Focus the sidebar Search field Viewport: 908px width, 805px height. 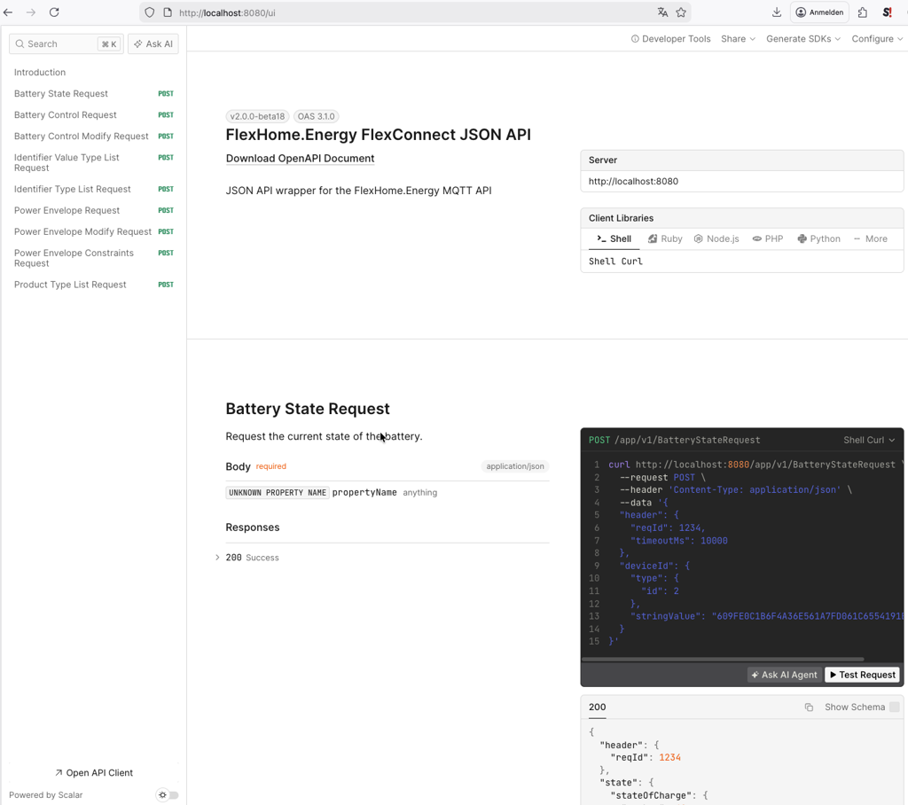coord(66,44)
